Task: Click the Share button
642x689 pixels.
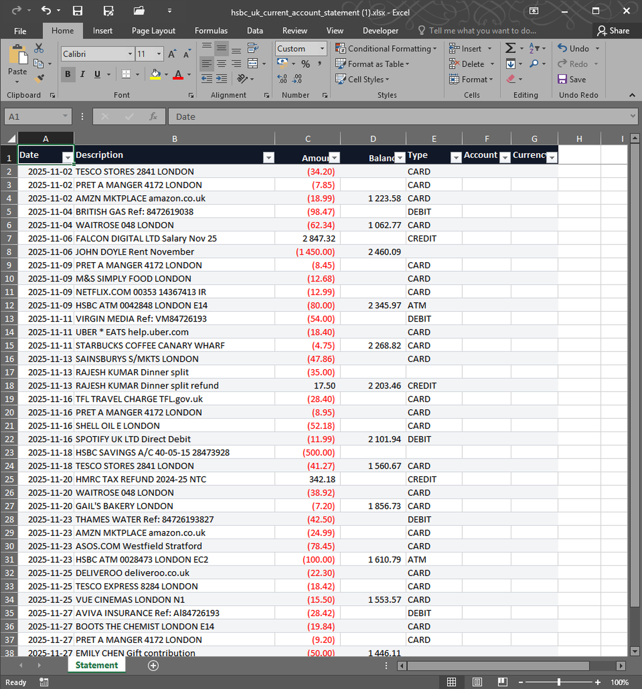Action: point(614,30)
